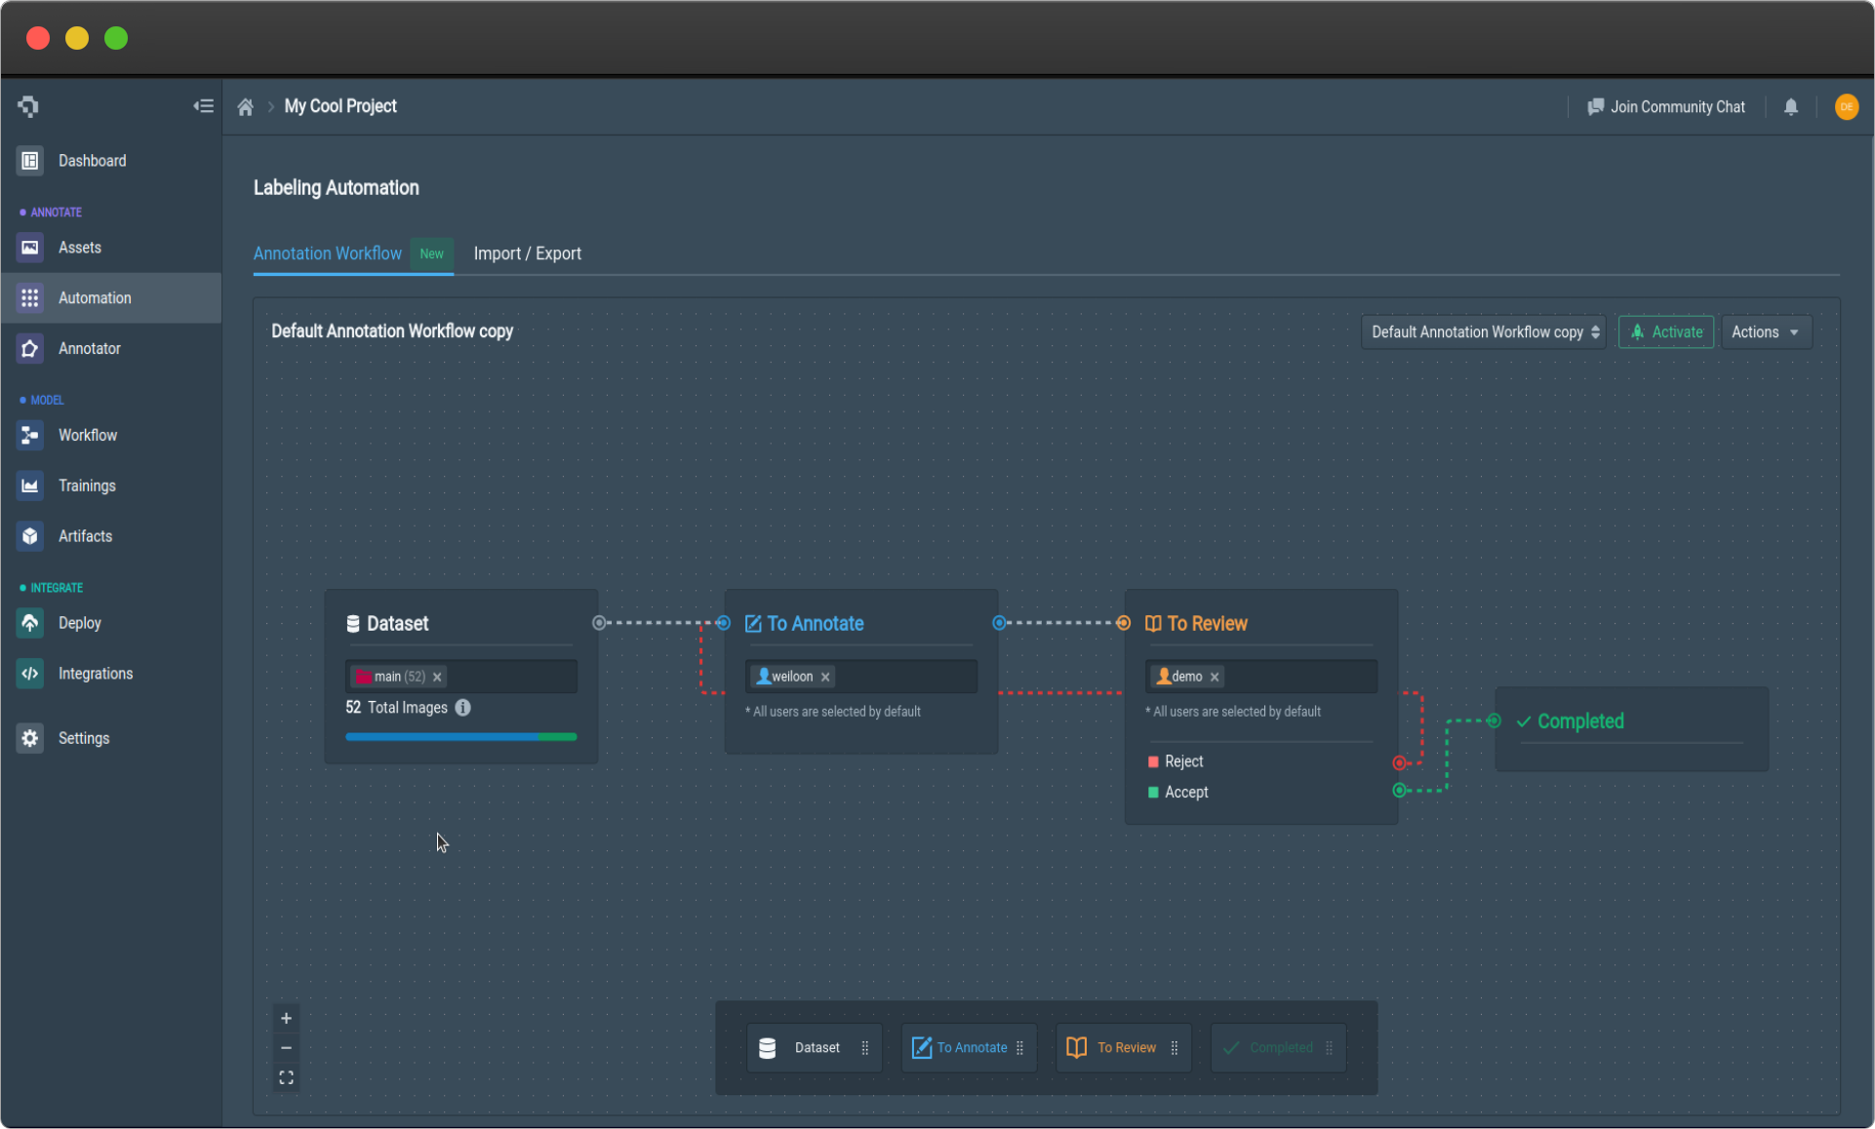Click the Annotation Workflow tab
This screenshot has width=1875, height=1129.
[x=327, y=253]
